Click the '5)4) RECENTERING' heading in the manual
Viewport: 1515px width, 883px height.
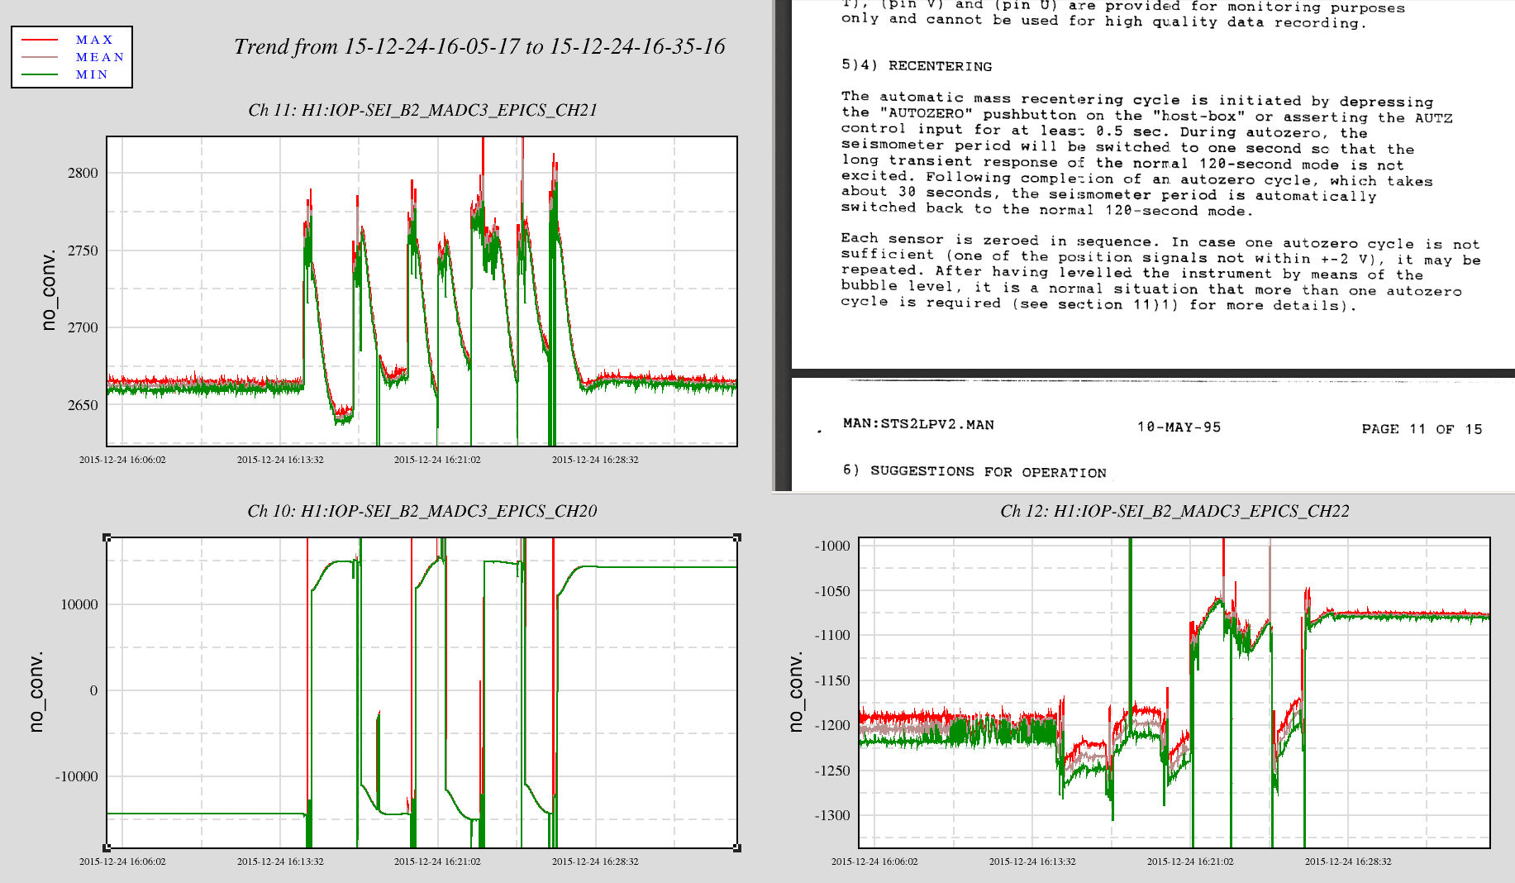pos(916,65)
